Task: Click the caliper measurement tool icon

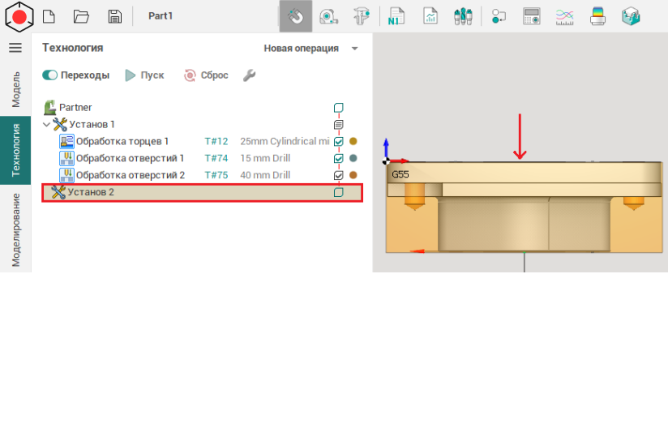Action: click(362, 16)
